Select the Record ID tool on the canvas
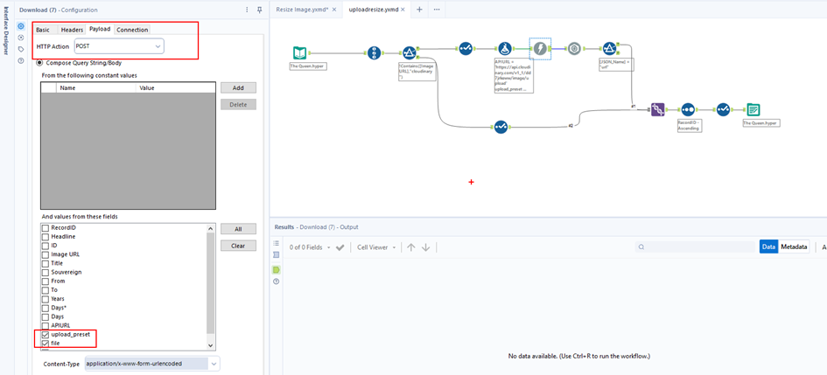Viewport: 827px width, 375px height. click(x=374, y=53)
